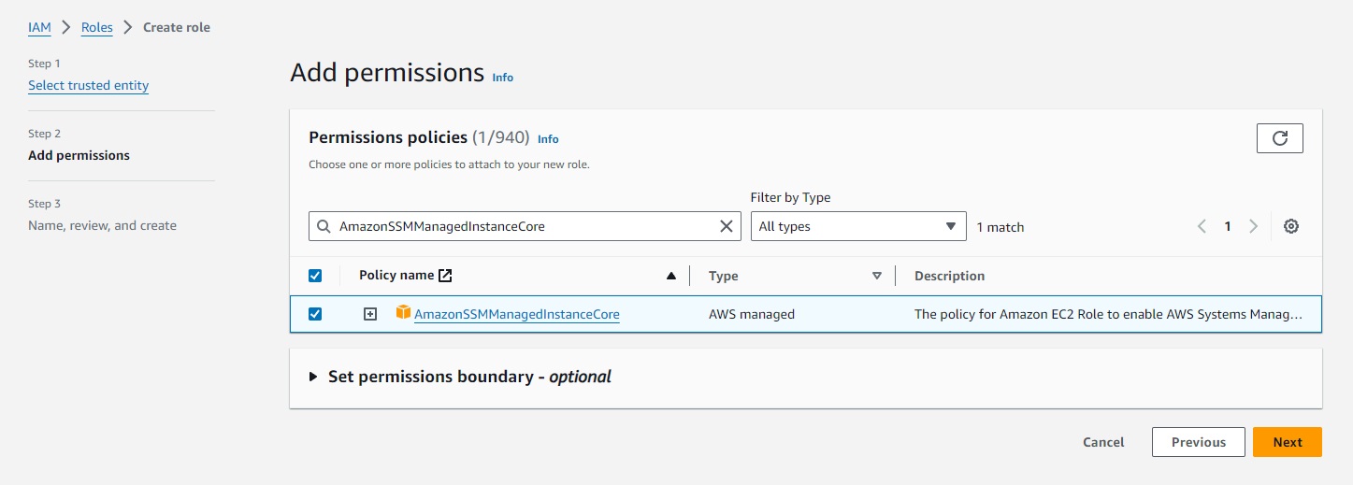Click the orange policy cube icon
The image size is (1353, 485).
[x=403, y=313]
